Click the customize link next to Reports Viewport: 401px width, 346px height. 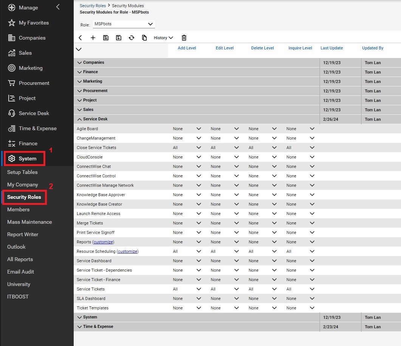(103, 242)
